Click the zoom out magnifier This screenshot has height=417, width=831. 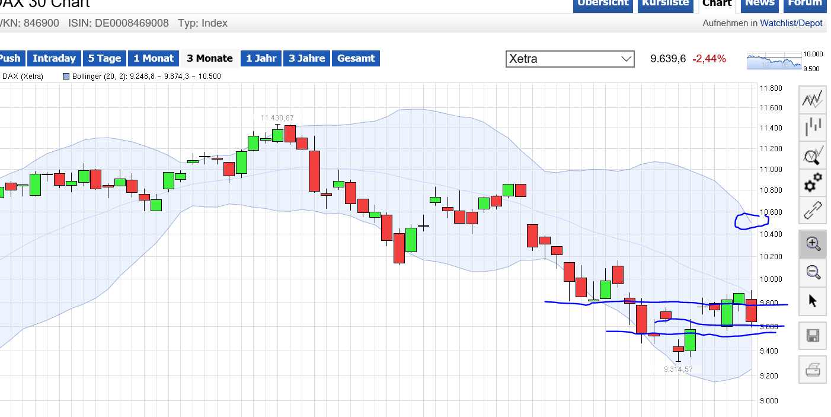click(x=813, y=272)
